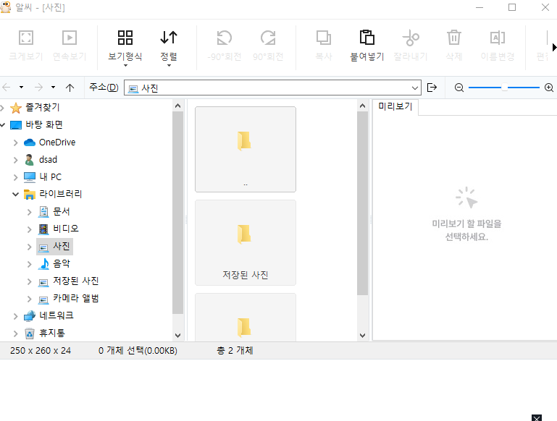Start 연속보기 slideshow view
Viewport: 557px width, 421px height.
(x=70, y=38)
